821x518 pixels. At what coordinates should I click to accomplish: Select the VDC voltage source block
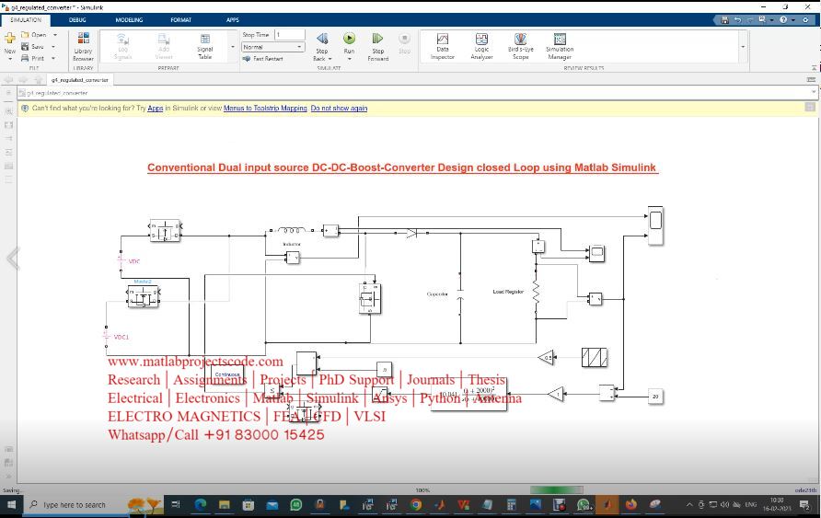[x=121, y=260]
